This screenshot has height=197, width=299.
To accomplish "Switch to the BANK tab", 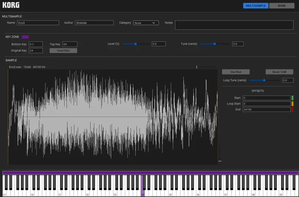I will [x=282, y=6].
